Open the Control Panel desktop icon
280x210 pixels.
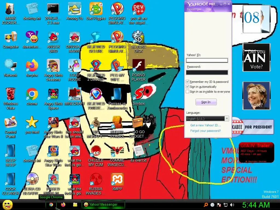[x=11, y=127]
